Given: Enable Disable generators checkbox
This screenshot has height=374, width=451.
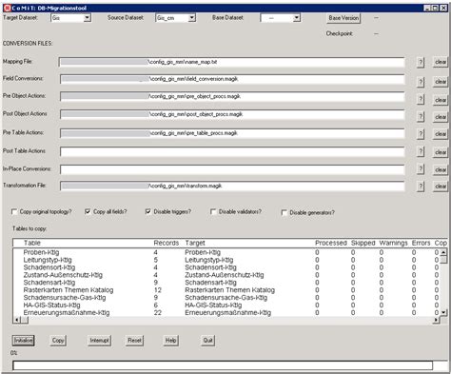Looking at the screenshot, I should 284,212.
